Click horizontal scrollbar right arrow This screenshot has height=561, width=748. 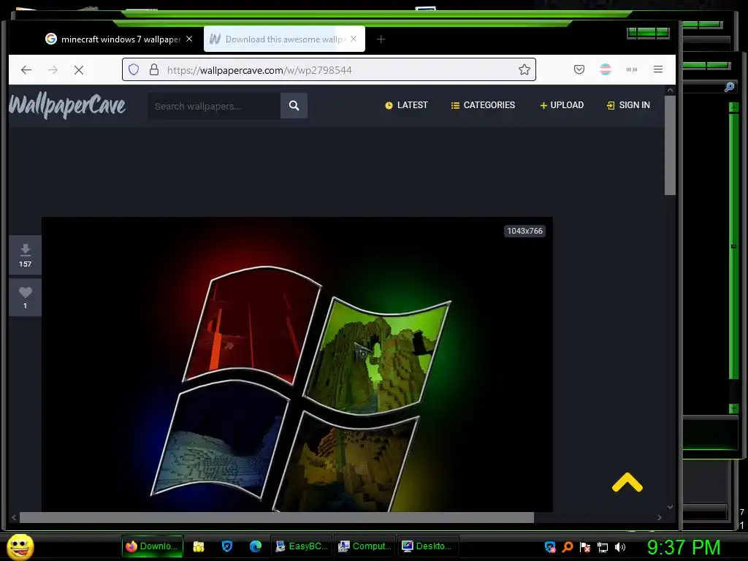660,518
